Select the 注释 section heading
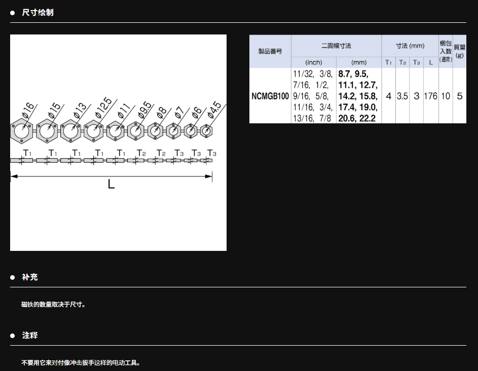Image resolution: width=478 pixels, height=371 pixels. [30, 336]
